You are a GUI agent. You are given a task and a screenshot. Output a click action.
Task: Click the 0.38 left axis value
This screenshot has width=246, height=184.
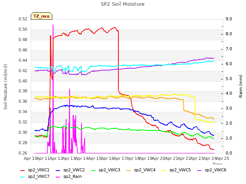pyautogui.click(x=23, y=91)
